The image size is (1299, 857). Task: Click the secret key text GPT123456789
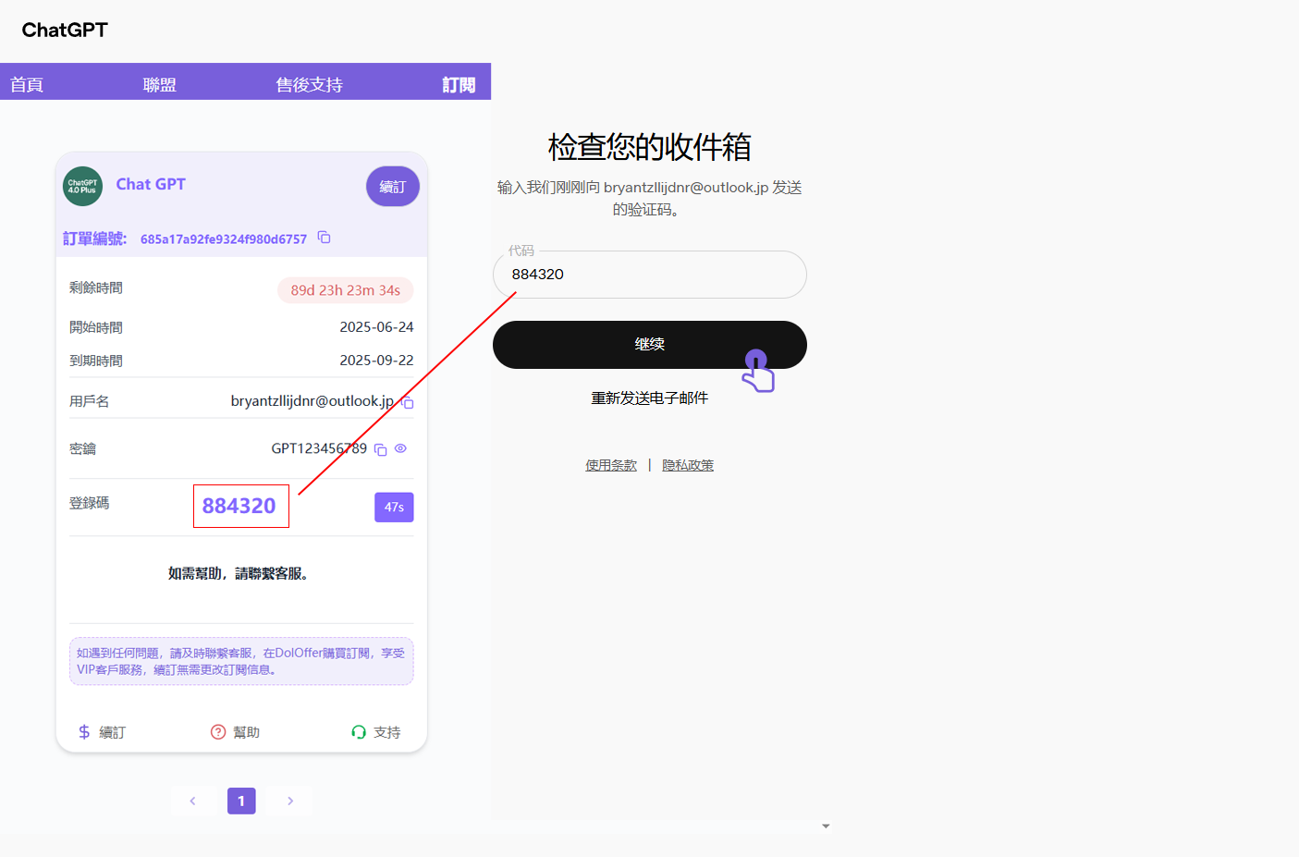319,448
